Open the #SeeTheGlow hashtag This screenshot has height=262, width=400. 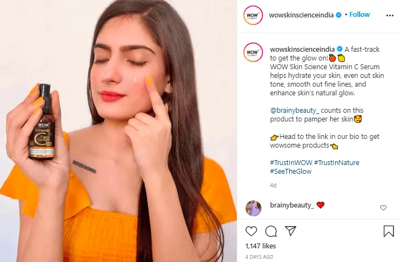(x=291, y=172)
